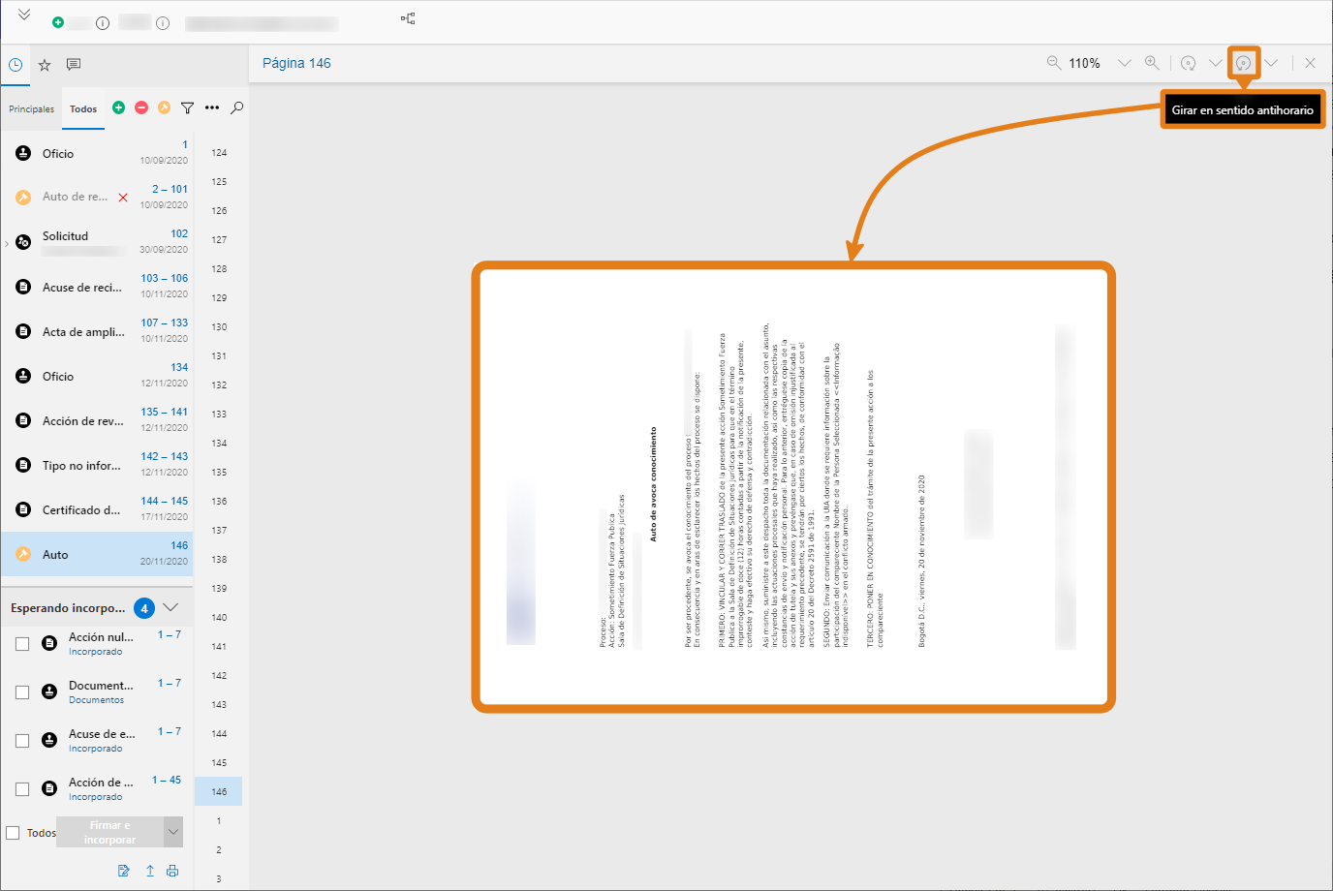1333x891 pixels.
Task: Click the gavel icon of Auto row 146
Action: tap(23, 554)
